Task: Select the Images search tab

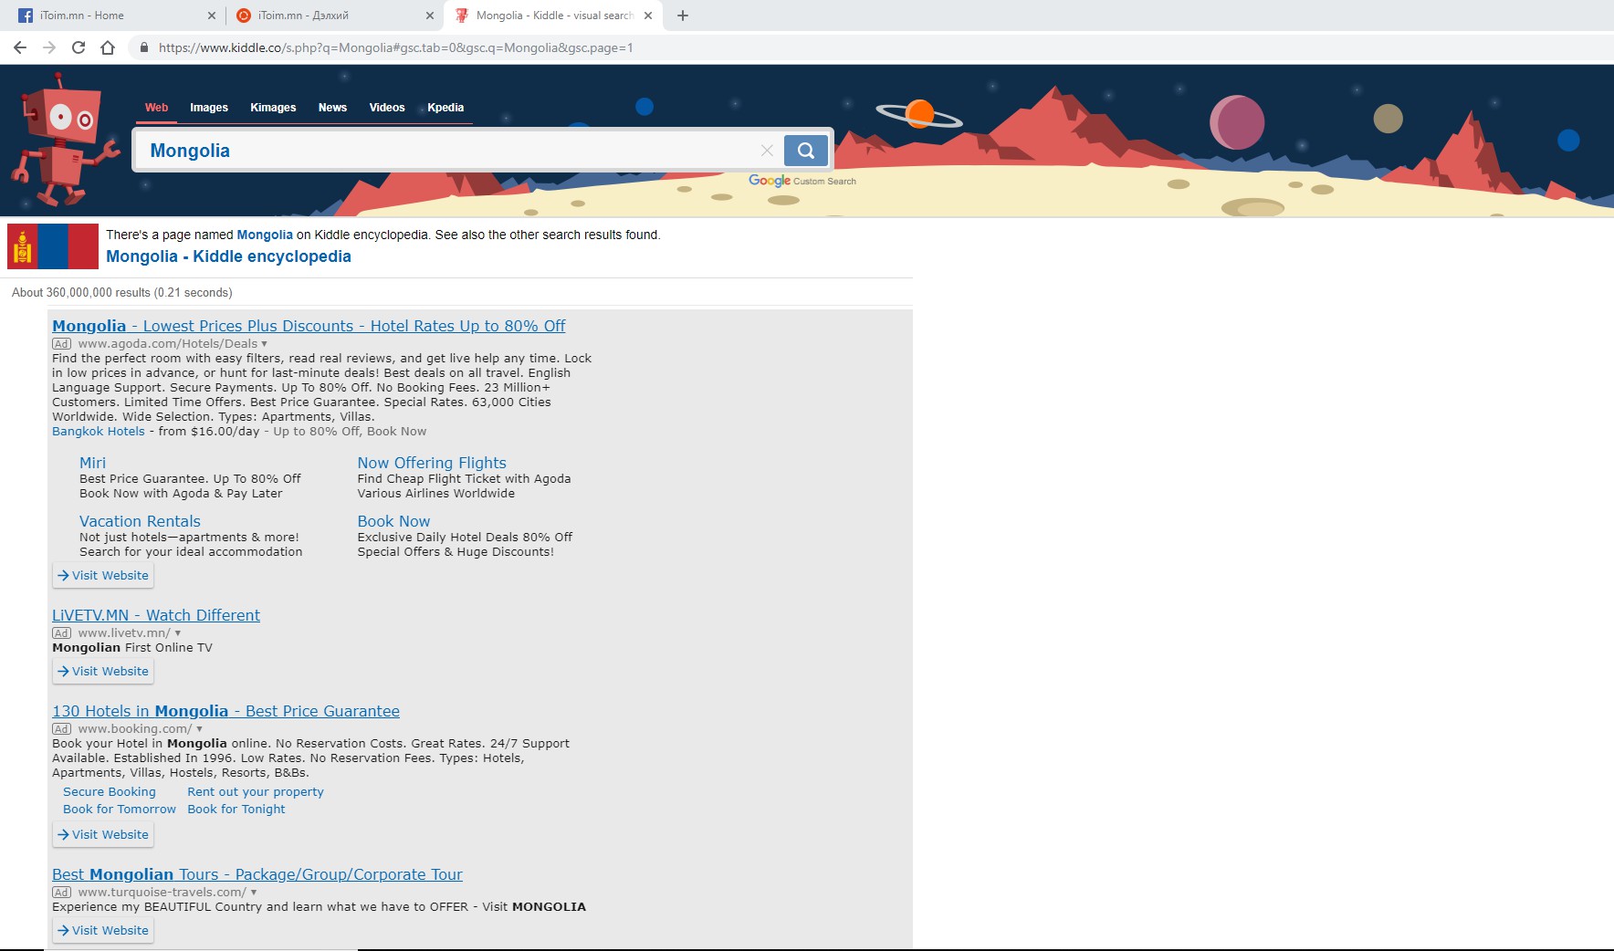Action: coord(209,108)
